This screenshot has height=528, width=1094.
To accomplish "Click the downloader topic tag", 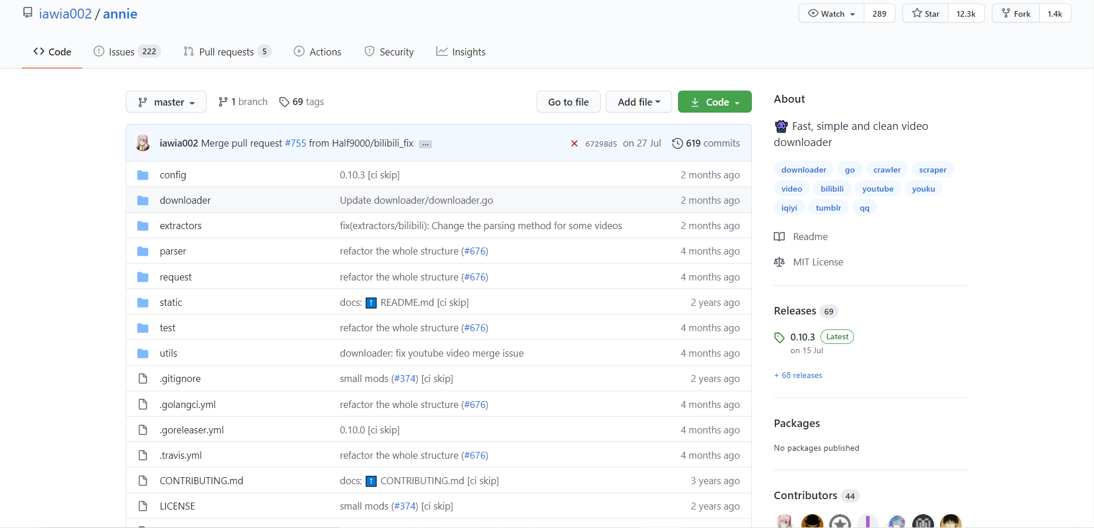I will pyautogui.click(x=804, y=170).
